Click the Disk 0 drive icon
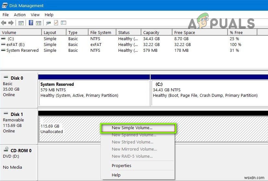Screen dimensions: 268x181 [6, 77]
